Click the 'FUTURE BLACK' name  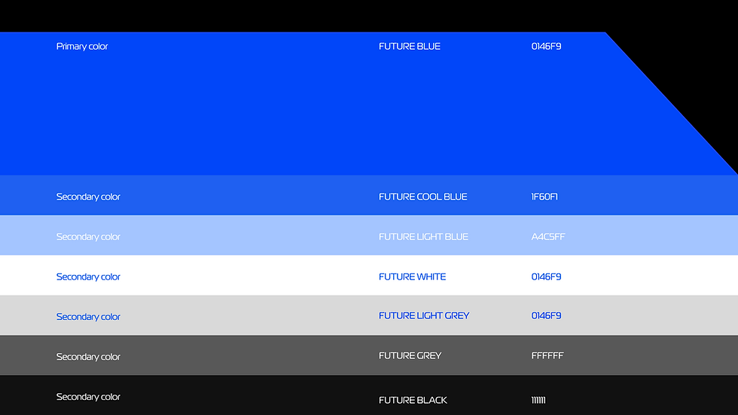[x=413, y=401]
